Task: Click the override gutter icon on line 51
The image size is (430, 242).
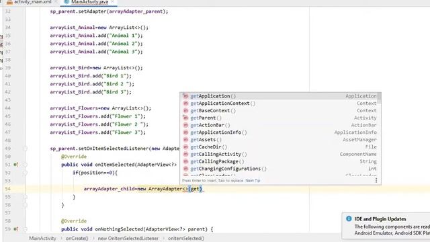Action: point(16,165)
